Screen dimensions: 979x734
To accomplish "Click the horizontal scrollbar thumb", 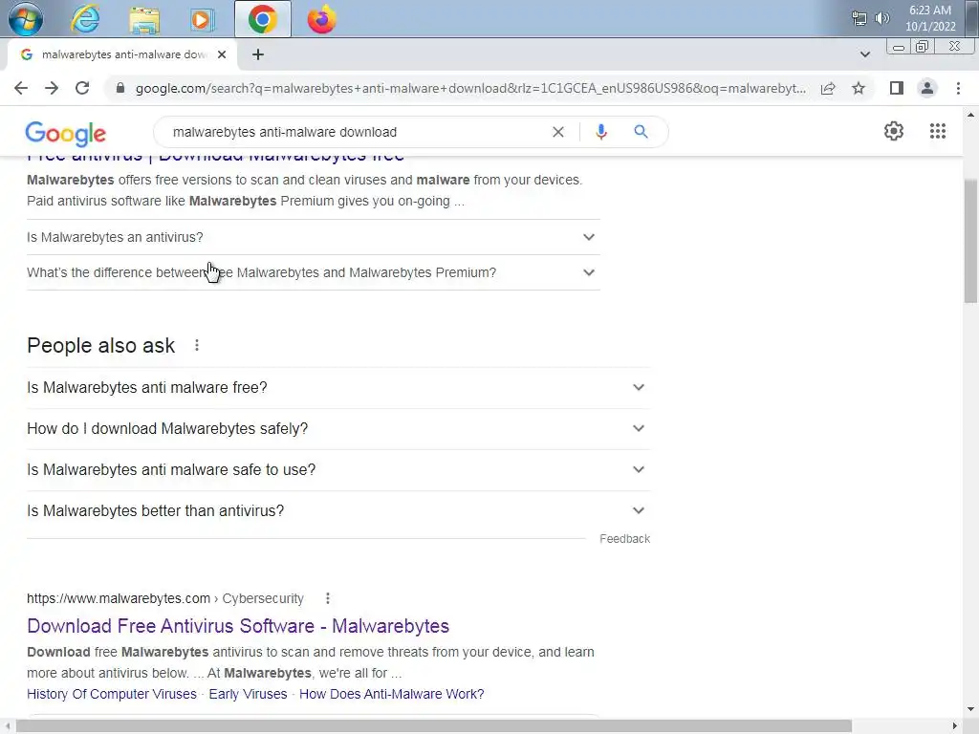I will click(x=434, y=726).
